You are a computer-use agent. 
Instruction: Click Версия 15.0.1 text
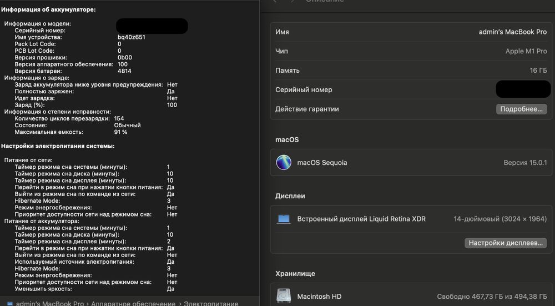[525, 163]
